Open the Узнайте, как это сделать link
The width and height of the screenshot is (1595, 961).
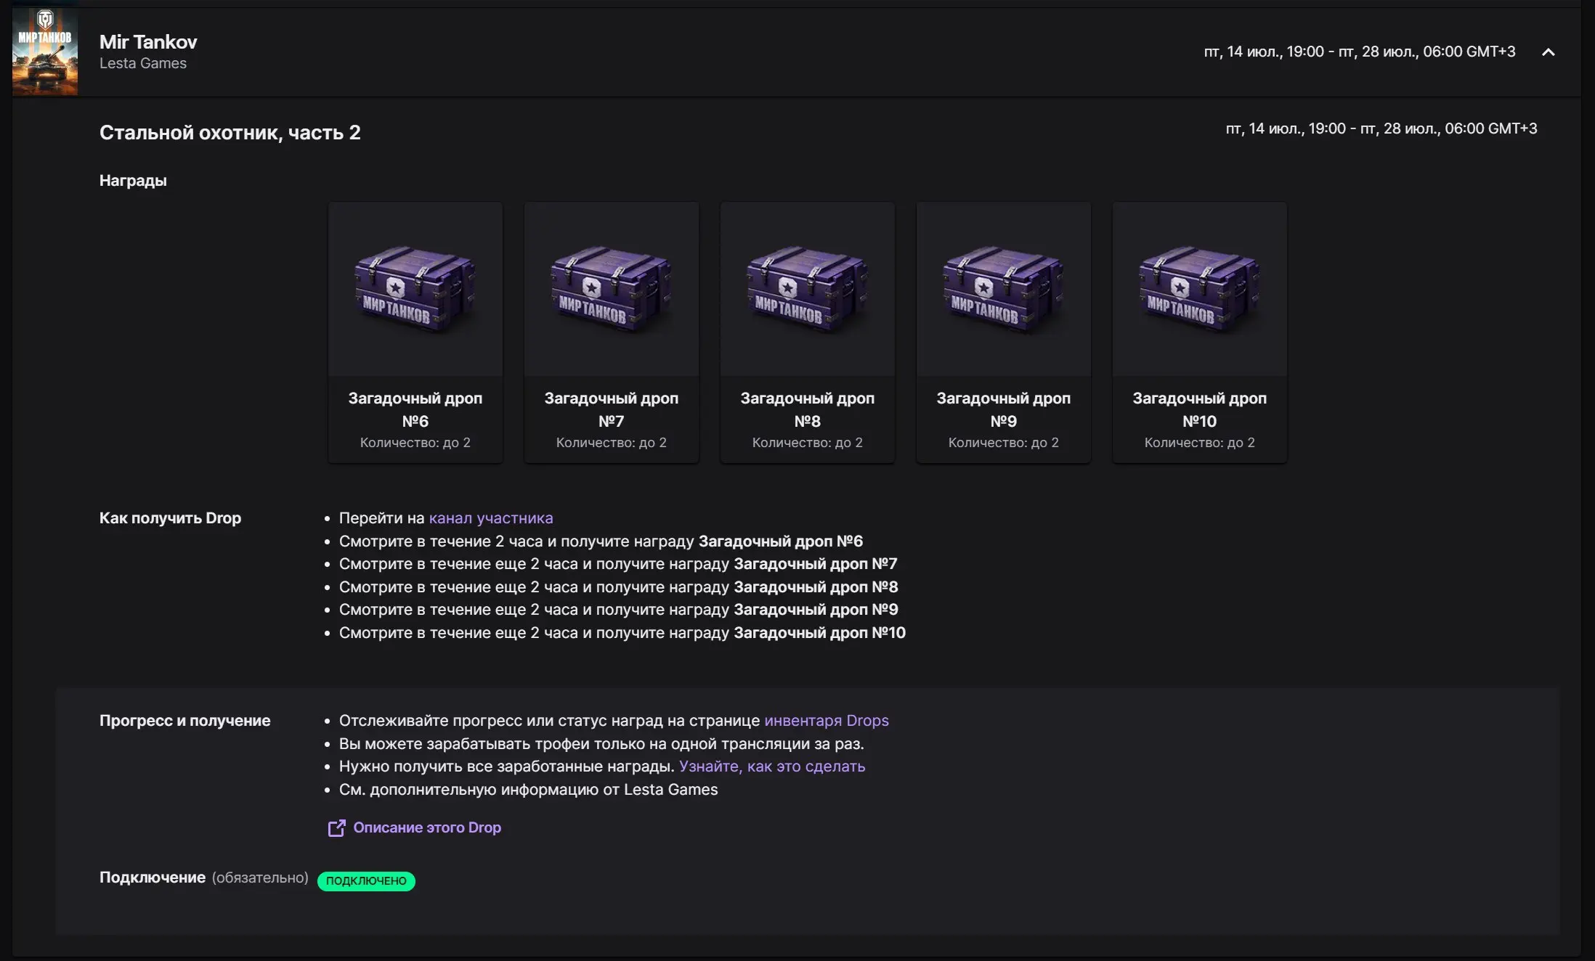point(772,766)
